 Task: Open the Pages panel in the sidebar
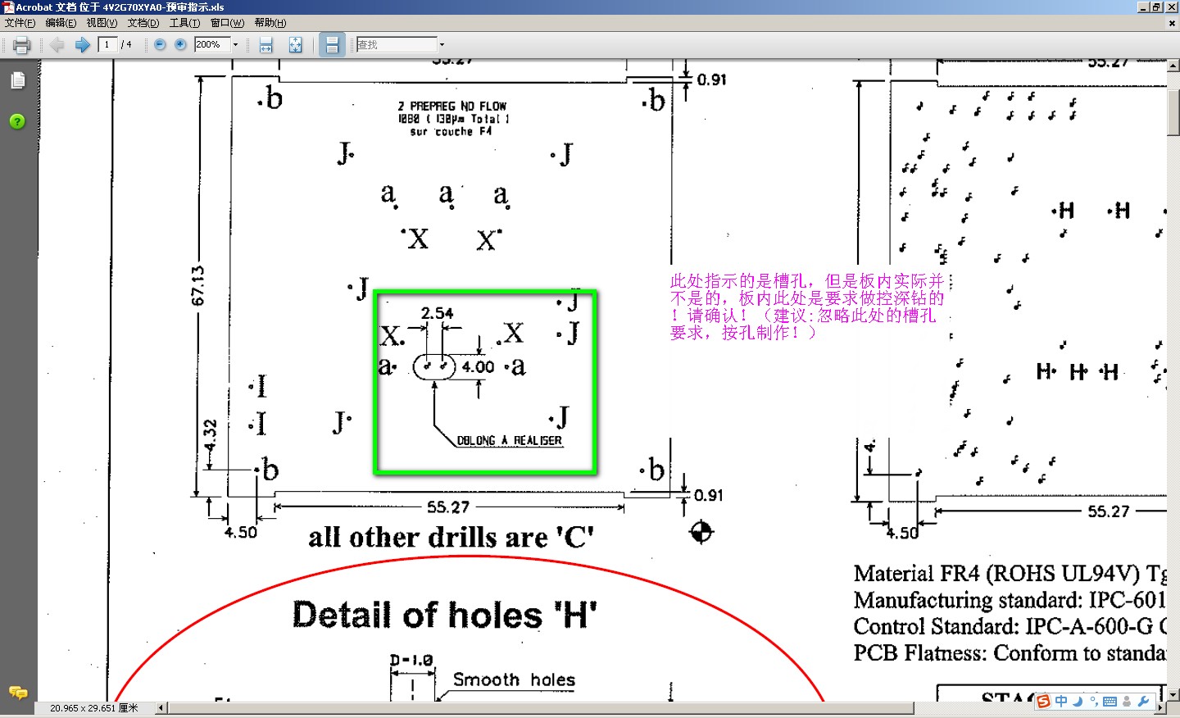[x=18, y=80]
